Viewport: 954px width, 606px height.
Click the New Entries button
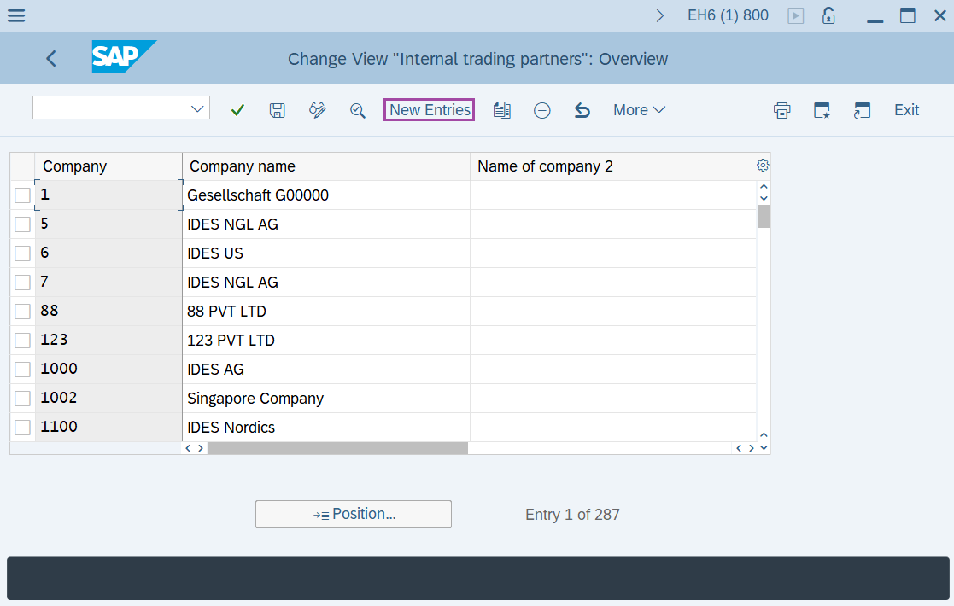(429, 110)
